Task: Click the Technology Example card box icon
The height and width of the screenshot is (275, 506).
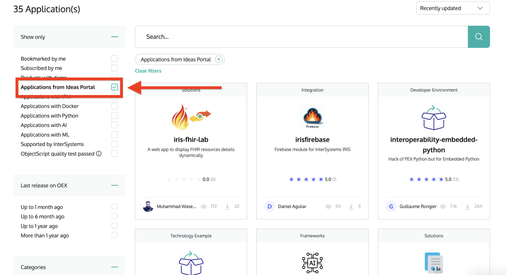Action: pyautogui.click(x=191, y=263)
